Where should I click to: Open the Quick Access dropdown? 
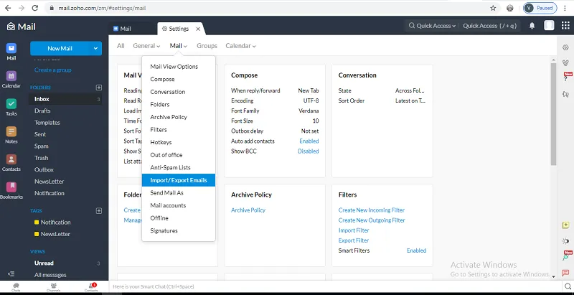[432, 26]
